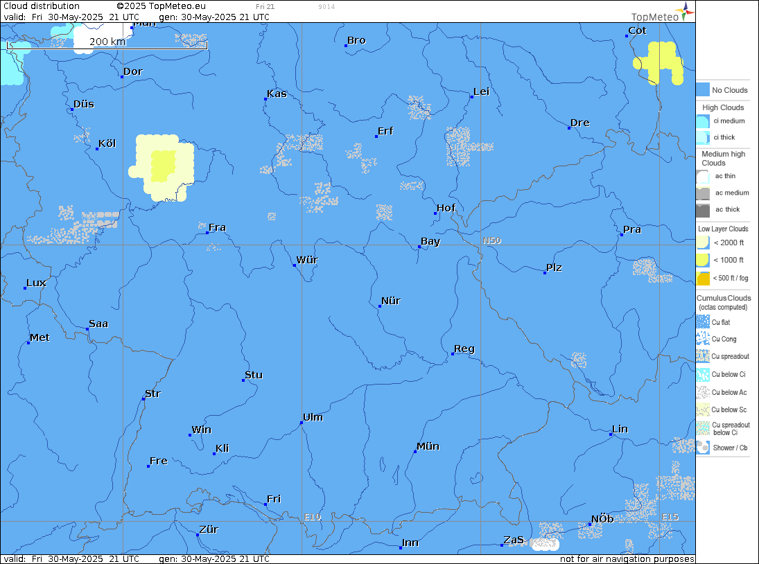Viewport: 759px width, 564px height.
Task: Click the Cu spreadout legend icon
Action: coord(703,357)
